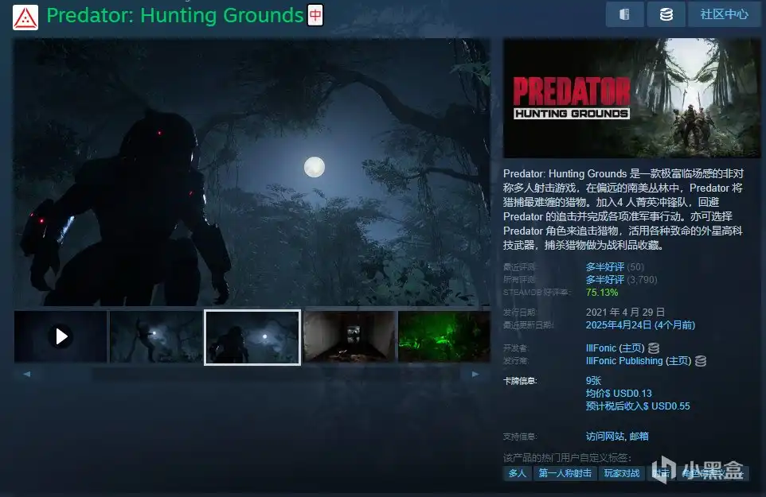
Task: Open the 邮箱 support email link
Action: [x=639, y=436]
